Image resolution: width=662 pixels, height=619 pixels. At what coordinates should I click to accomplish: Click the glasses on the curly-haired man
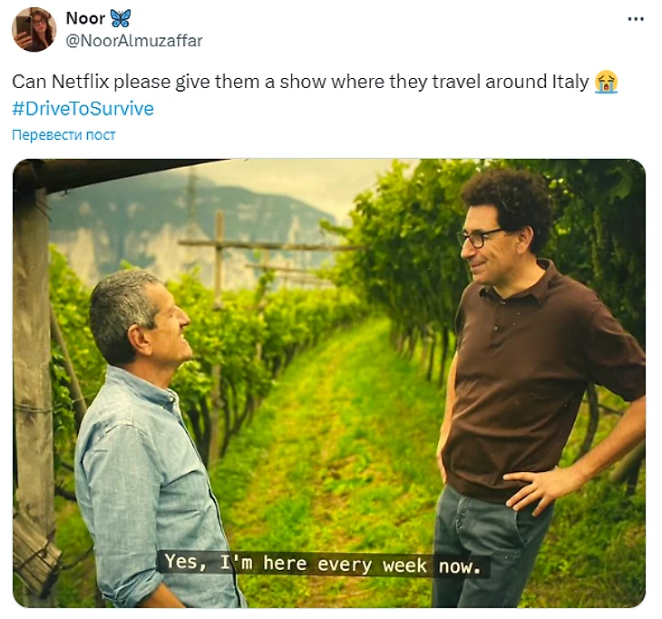[x=479, y=238]
